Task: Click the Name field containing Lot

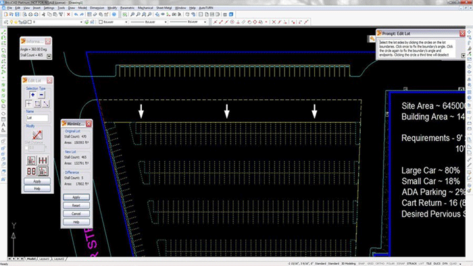Action: tap(37, 117)
